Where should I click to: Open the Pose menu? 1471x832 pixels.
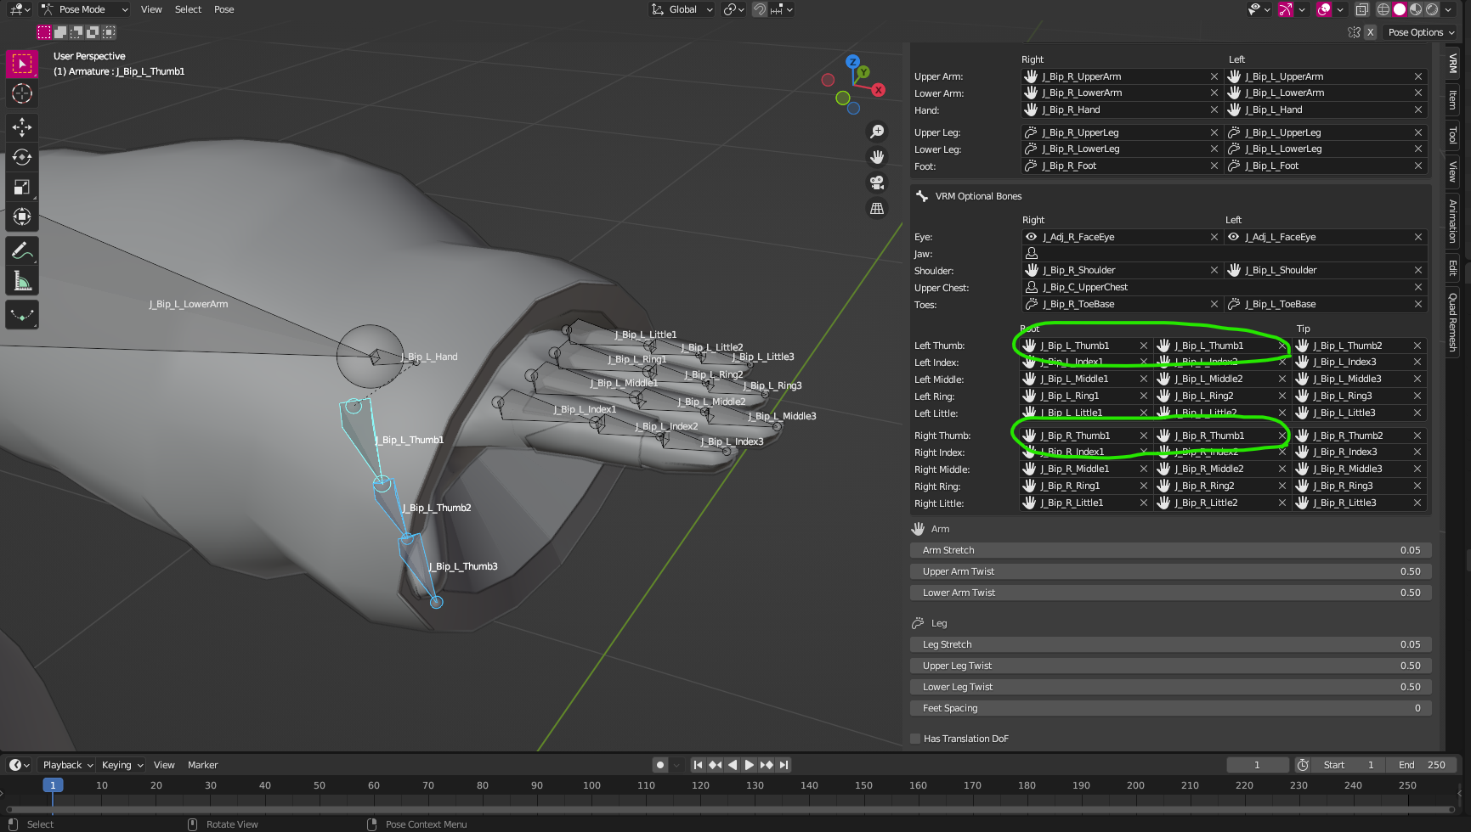pos(223,9)
